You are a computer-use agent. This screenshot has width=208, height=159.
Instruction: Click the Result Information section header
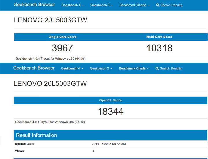[36, 135]
